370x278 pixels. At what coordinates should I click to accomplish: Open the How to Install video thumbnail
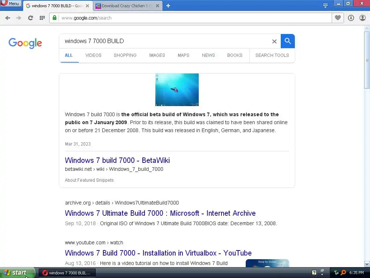pyautogui.click(x=267, y=263)
